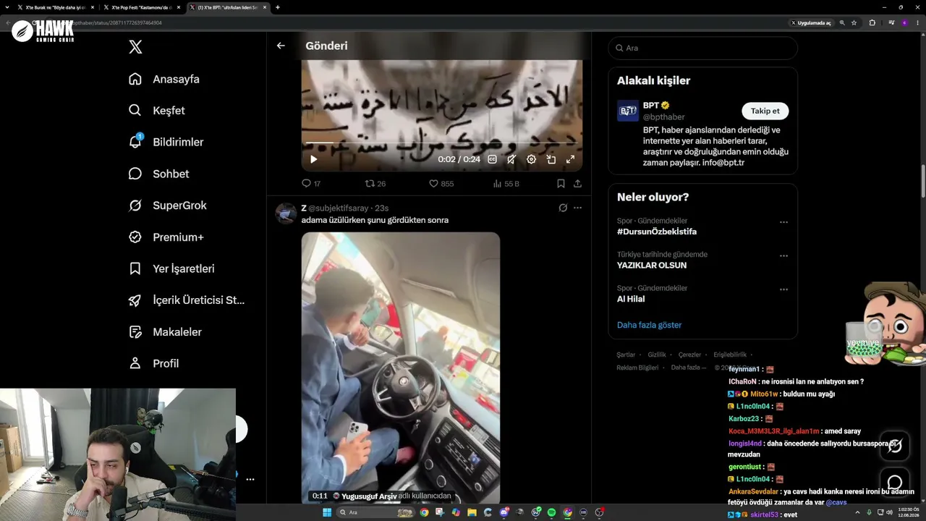
Task: Open Makaleler in the sidebar
Action: [x=165, y=331]
